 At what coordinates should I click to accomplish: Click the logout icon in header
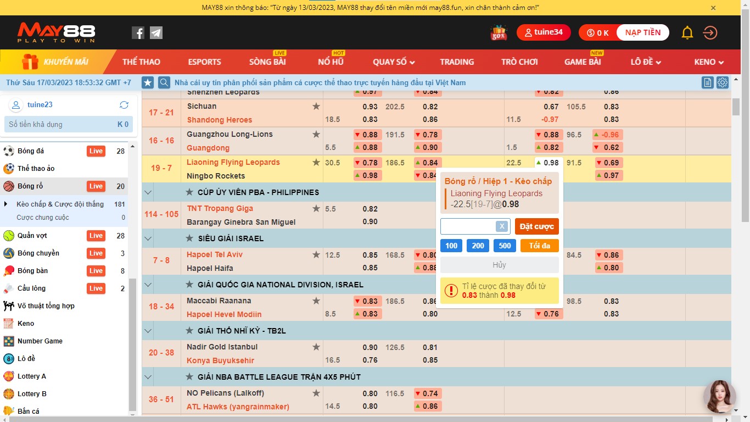click(710, 33)
